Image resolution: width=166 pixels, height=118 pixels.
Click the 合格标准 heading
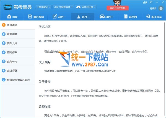pos(45,106)
